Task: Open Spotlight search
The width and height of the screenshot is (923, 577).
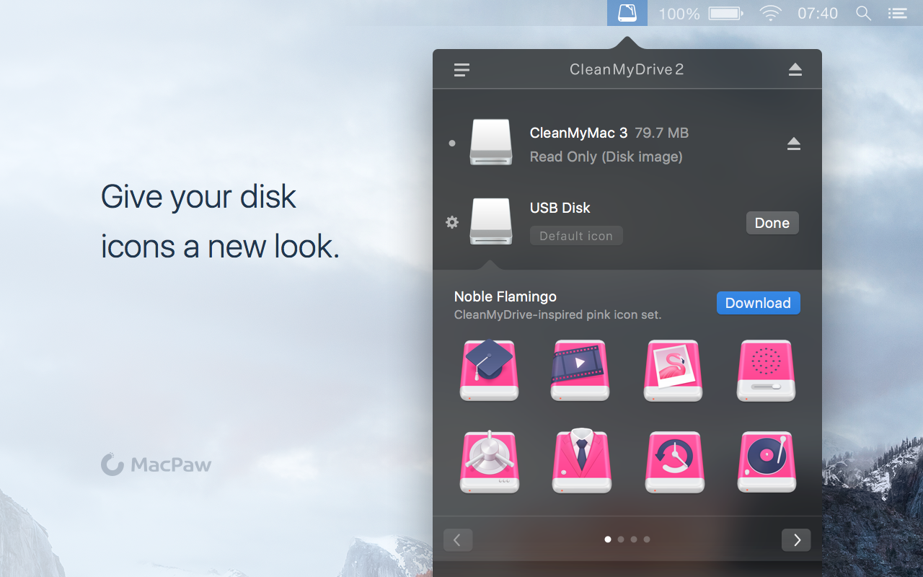Action: (x=863, y=13)
